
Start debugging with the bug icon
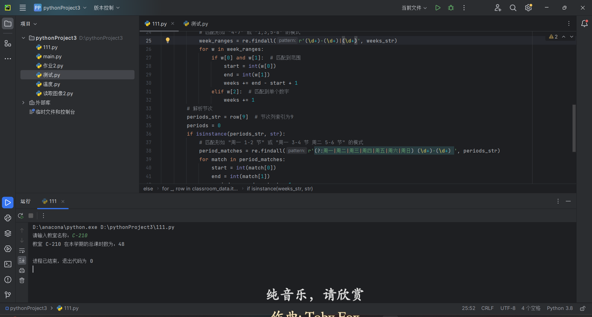[x=451, y=8]
